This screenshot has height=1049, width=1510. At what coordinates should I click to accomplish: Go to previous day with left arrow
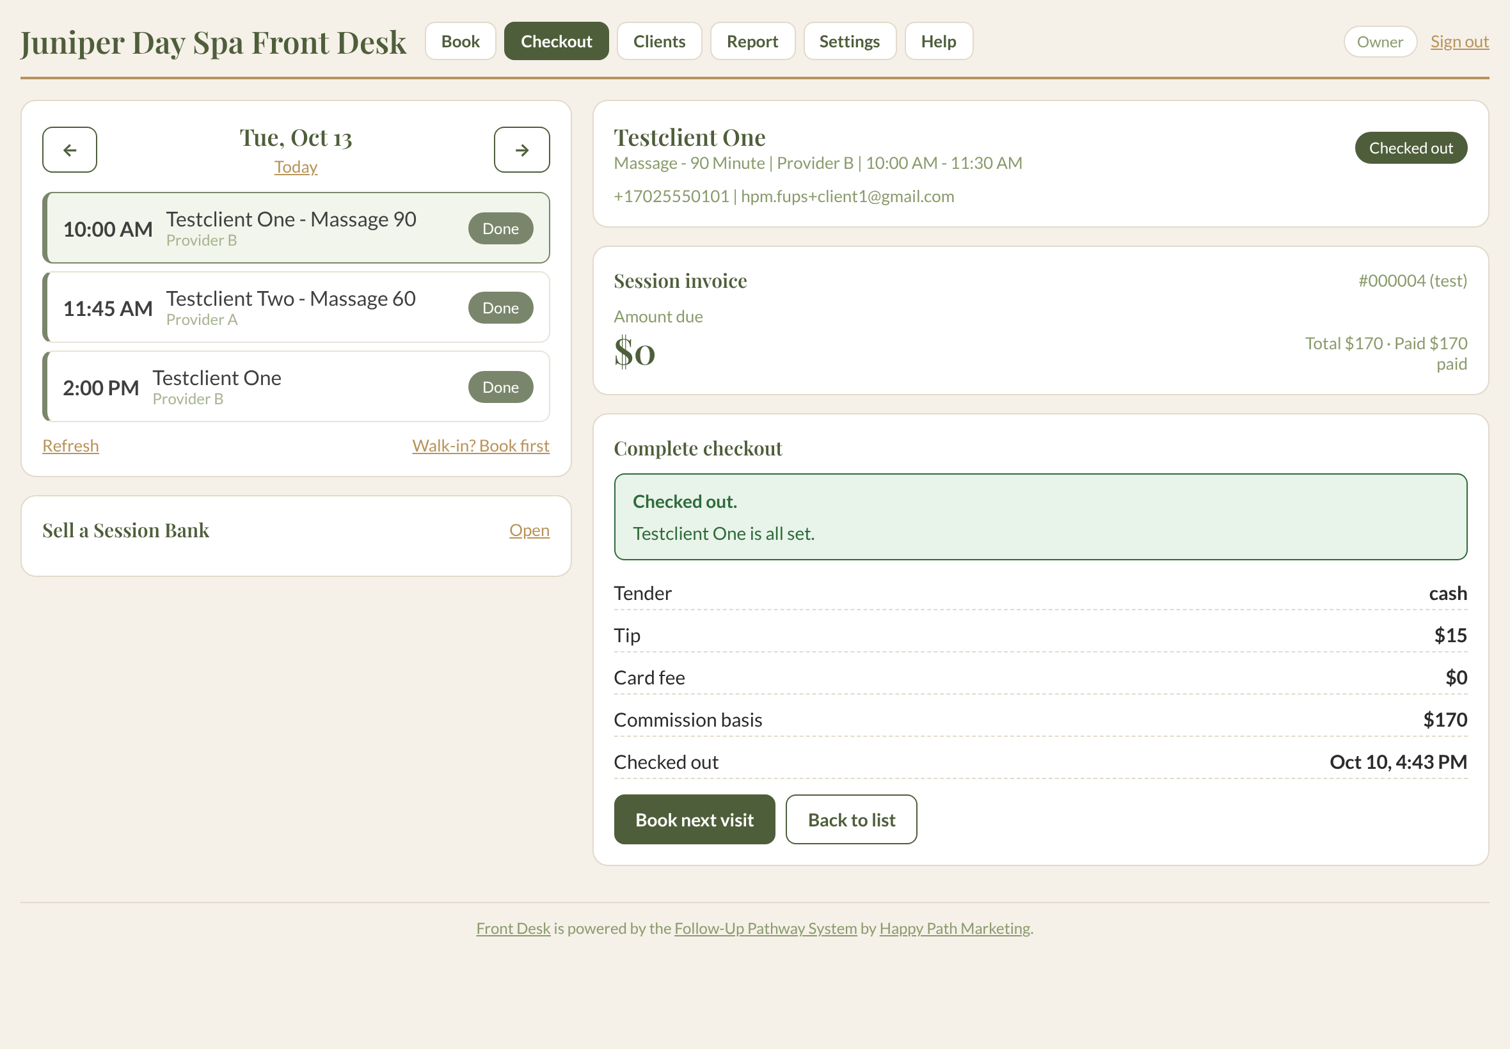[70, 150]
